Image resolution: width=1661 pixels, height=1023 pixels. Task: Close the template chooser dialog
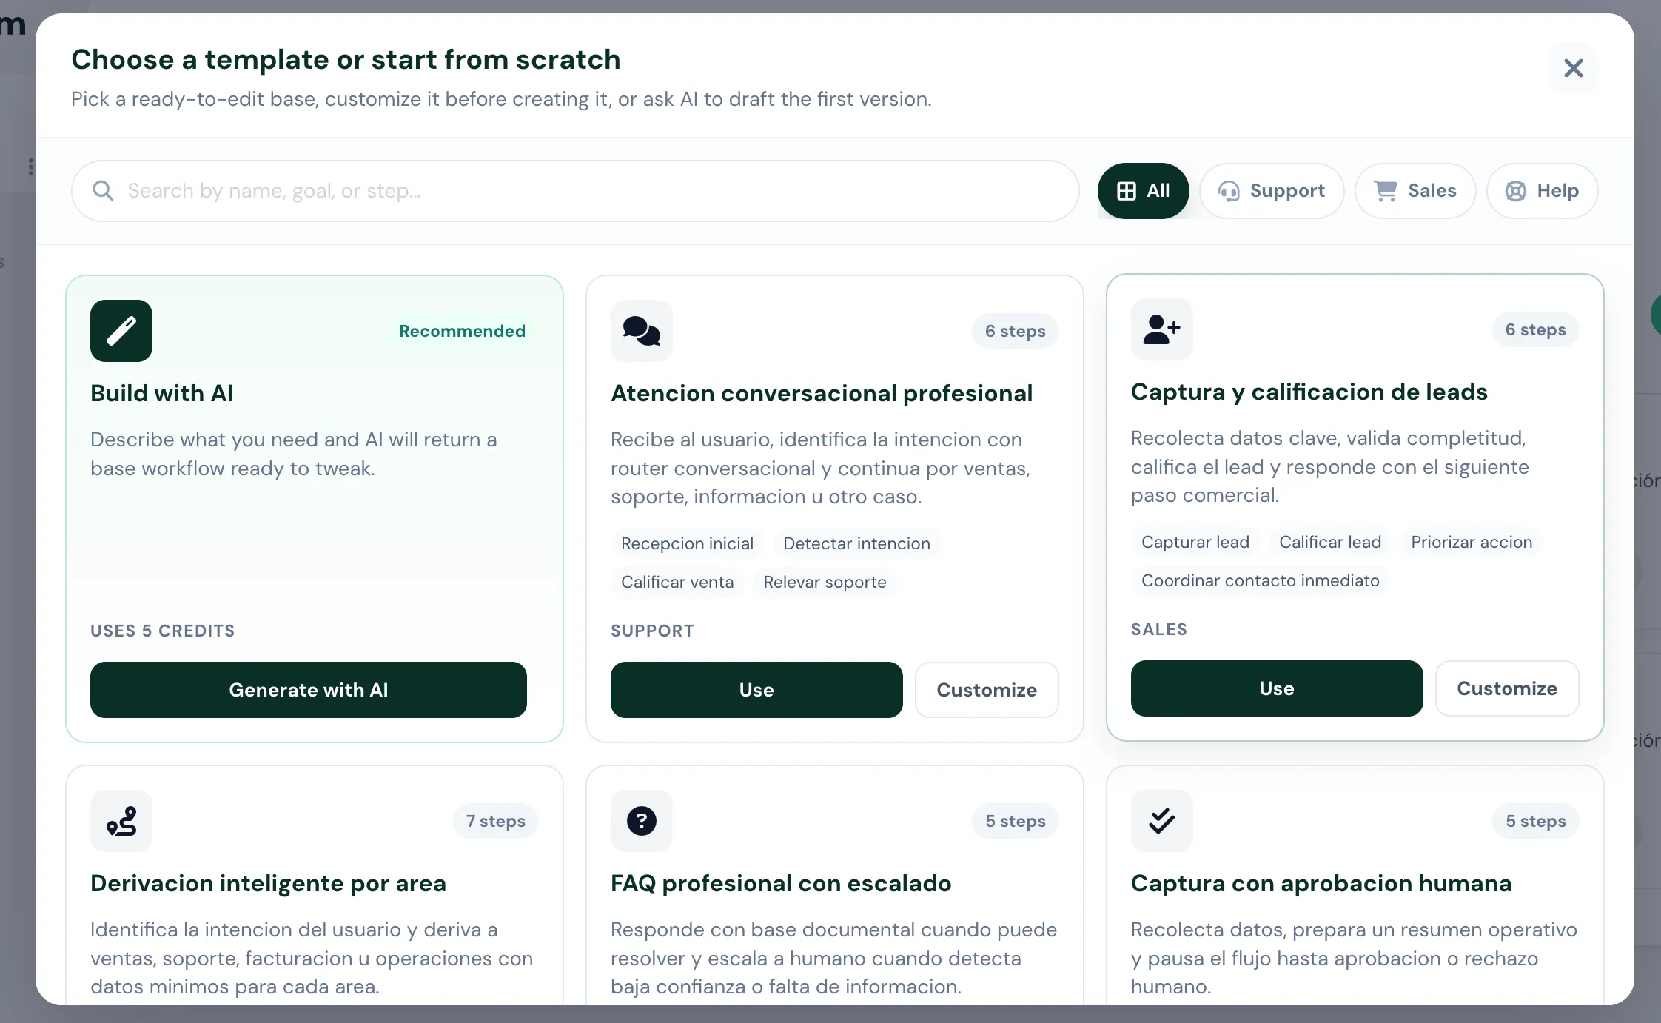[1574, 68]
